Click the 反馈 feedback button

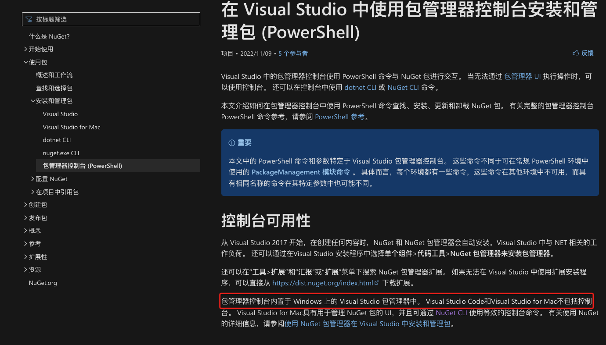tap(583, 53)
